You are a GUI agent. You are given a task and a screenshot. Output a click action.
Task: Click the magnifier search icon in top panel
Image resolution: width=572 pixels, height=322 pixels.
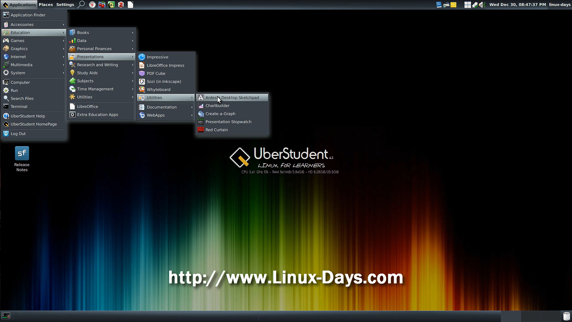(x=81, y=4)
